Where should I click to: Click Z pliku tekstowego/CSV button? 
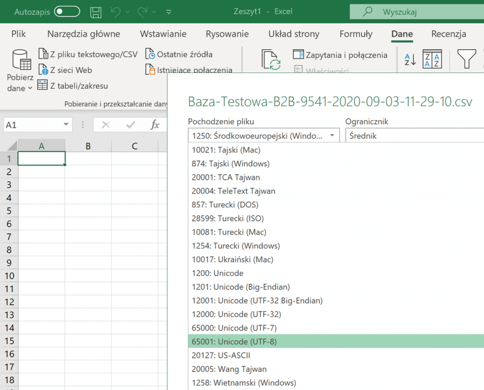[x=88, y=54]
